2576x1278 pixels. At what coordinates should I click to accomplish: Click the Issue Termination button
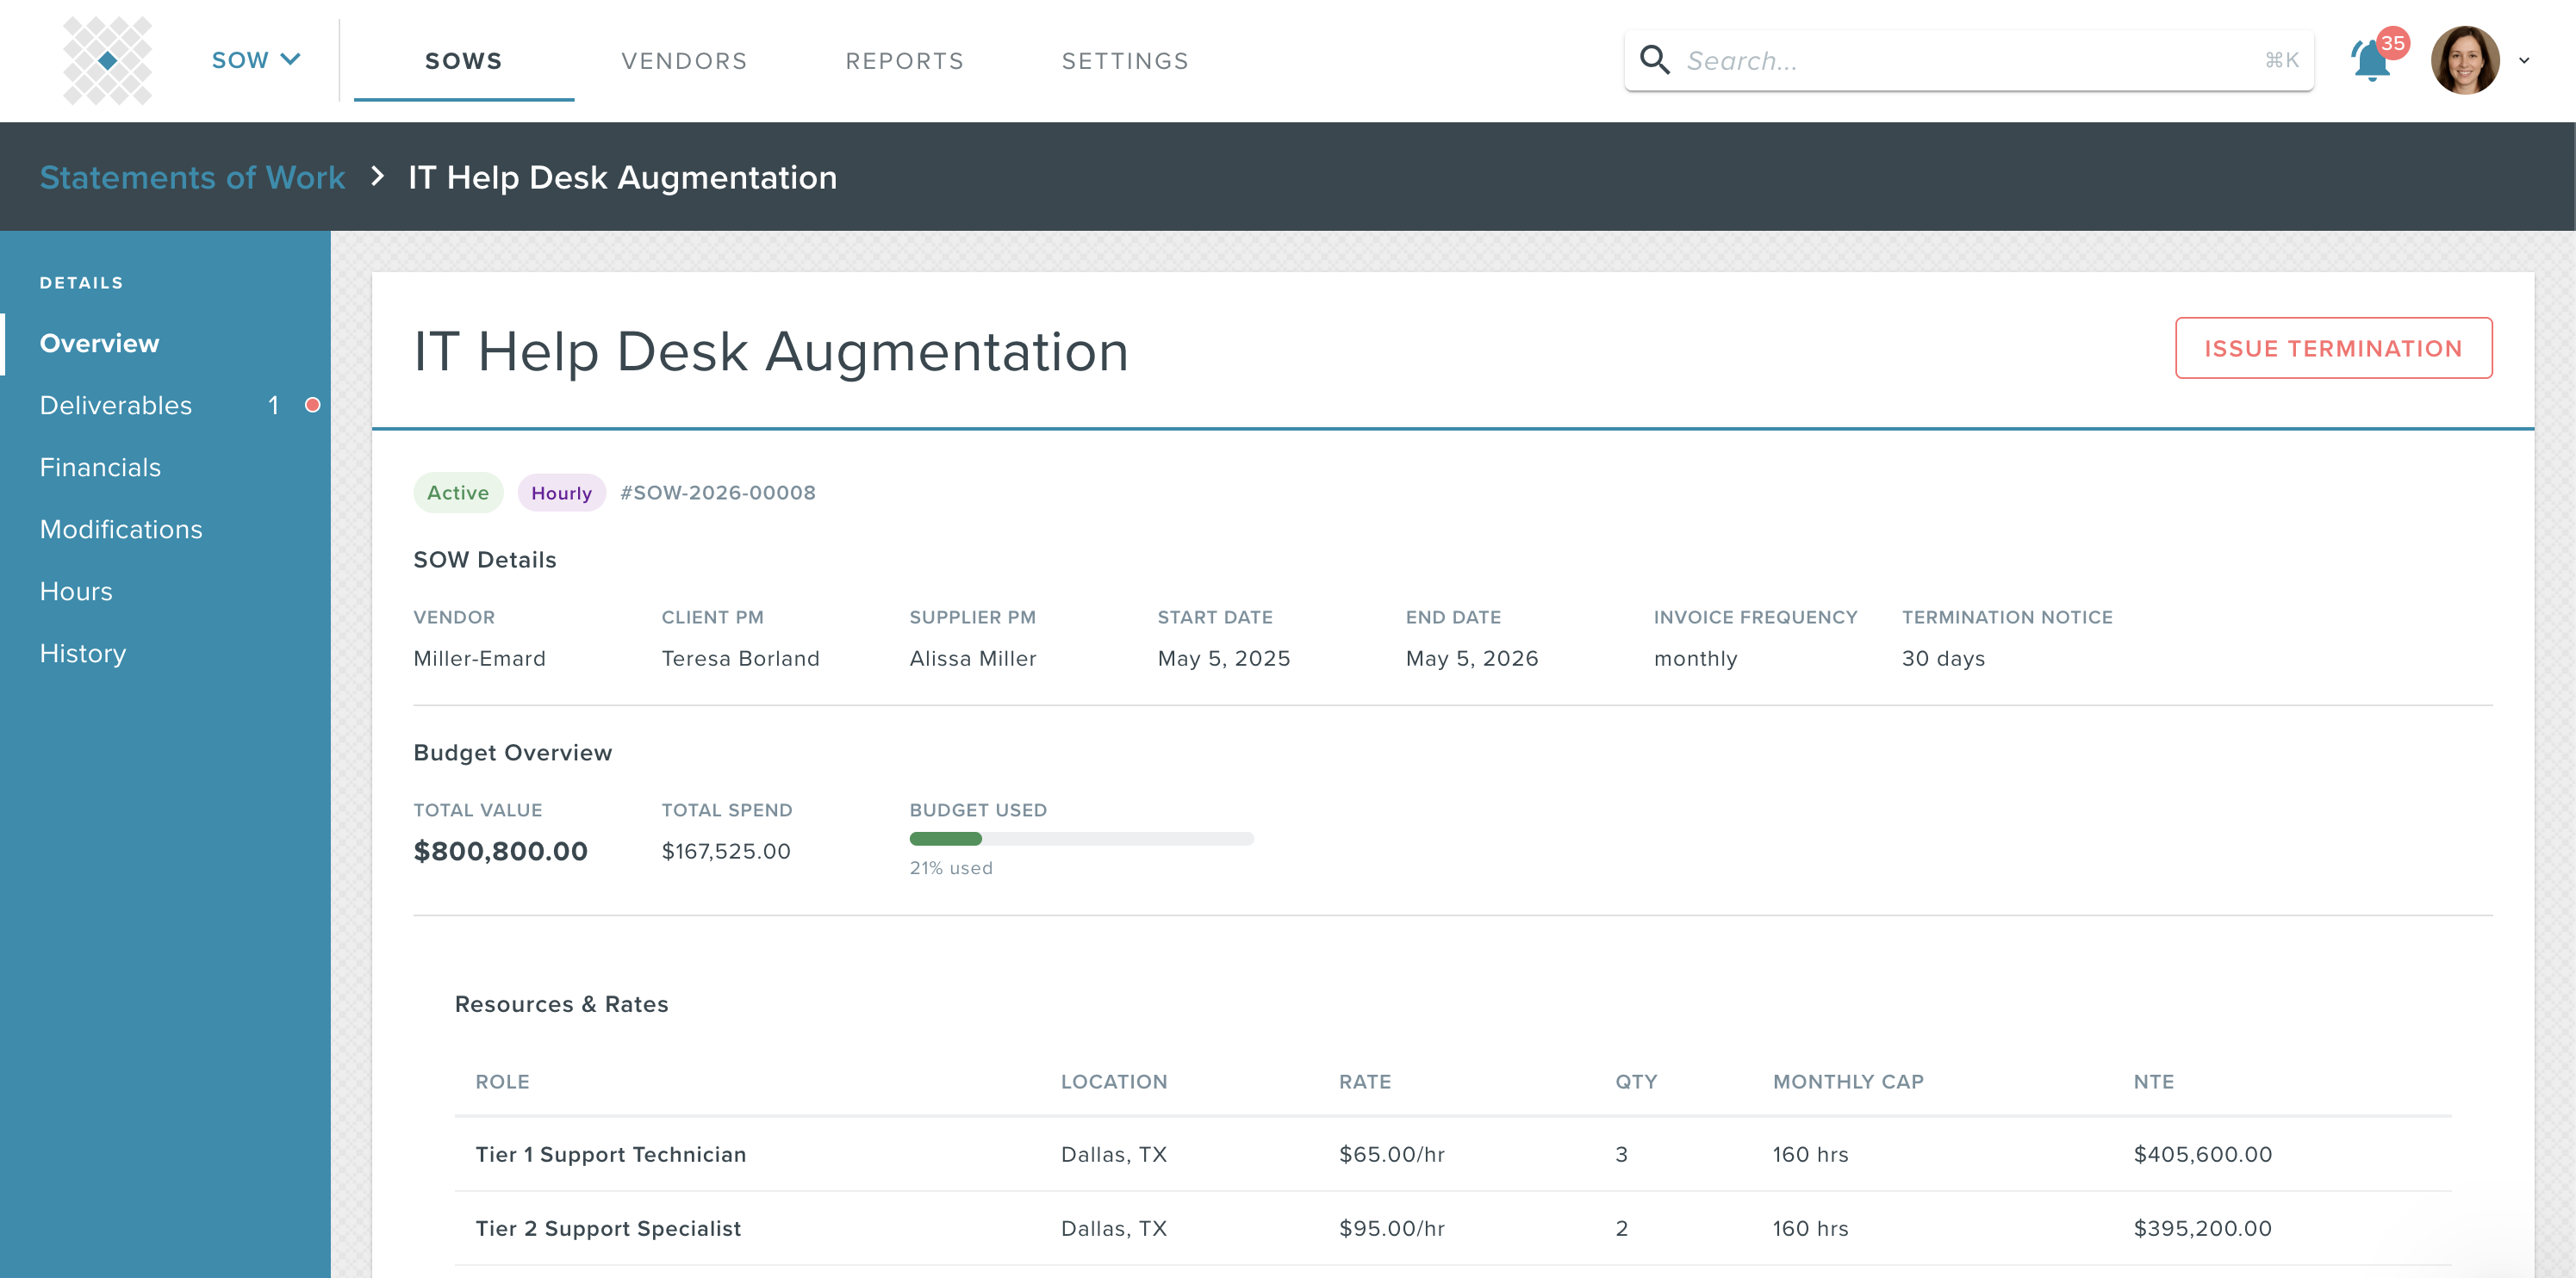tap(2332, 348)
